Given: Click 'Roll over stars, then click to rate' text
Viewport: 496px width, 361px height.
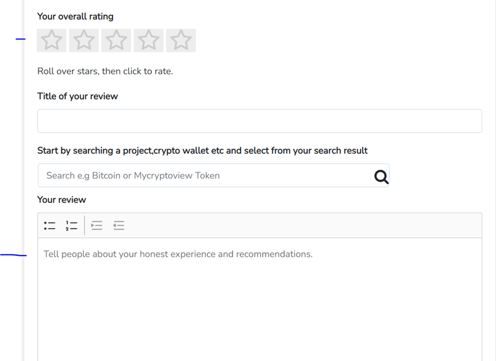Looking at the screenshot, I should point(105,72).
